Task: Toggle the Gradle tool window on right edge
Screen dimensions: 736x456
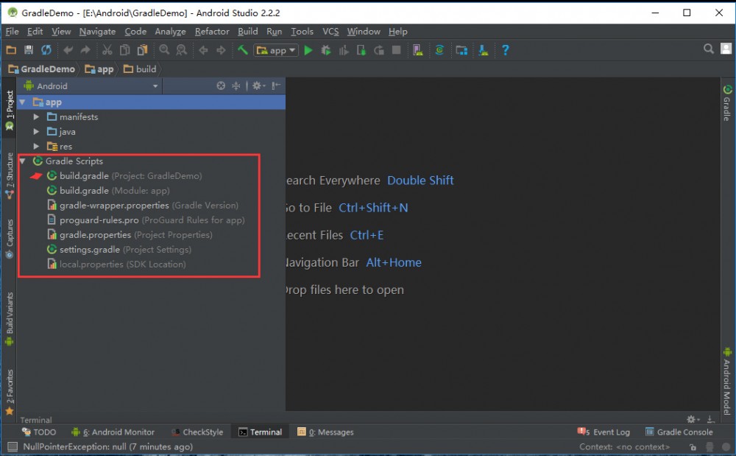Action: point(727,102)
